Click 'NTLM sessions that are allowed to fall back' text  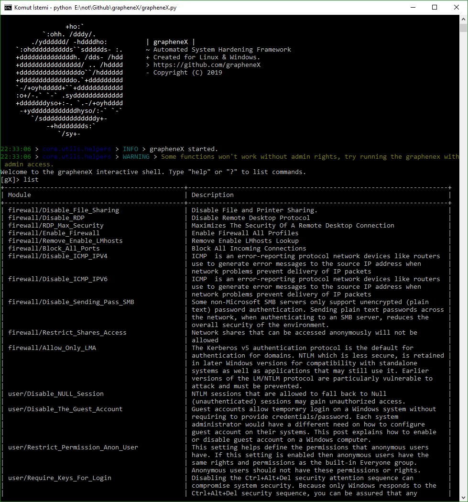tap(274, 394)
